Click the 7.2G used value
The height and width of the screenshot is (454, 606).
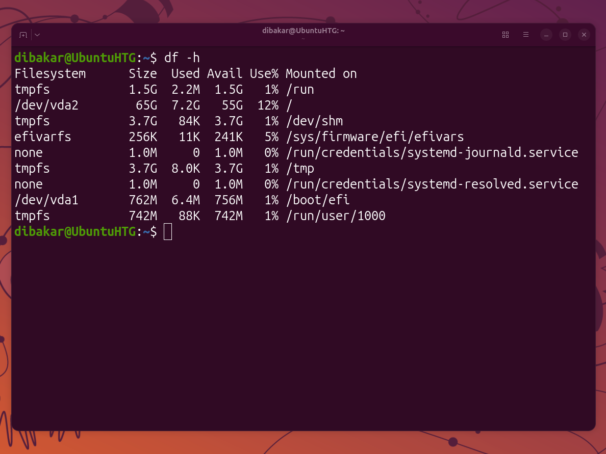186,105
